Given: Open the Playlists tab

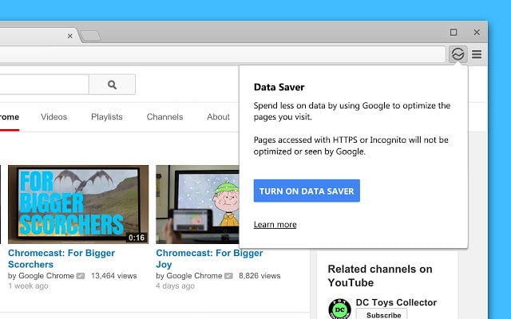Looking at the screenshot, I should [x=106, y=117].
